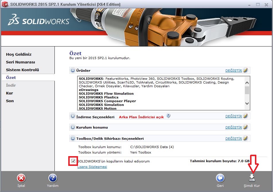Select Son step in sidebar

[10, 101]
